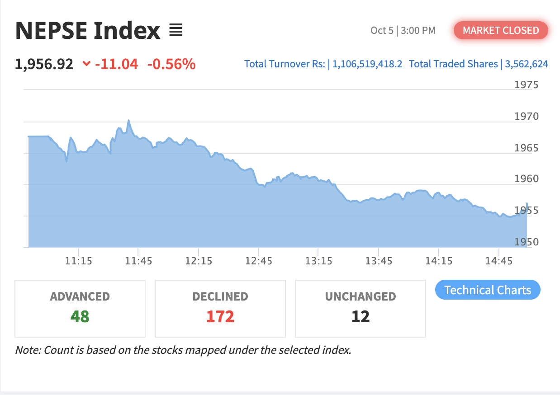Click the Oct 5 3:00 PM timestamp
This screenshot has height=395, width=560.
click(x=403, y=31)
